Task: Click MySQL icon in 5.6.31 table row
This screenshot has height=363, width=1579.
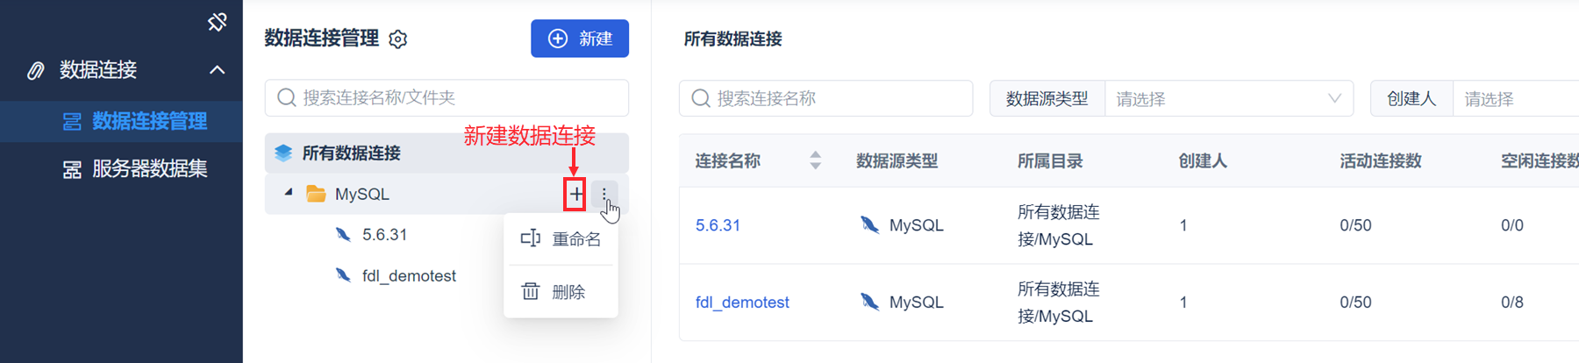Action: point(869,225)
